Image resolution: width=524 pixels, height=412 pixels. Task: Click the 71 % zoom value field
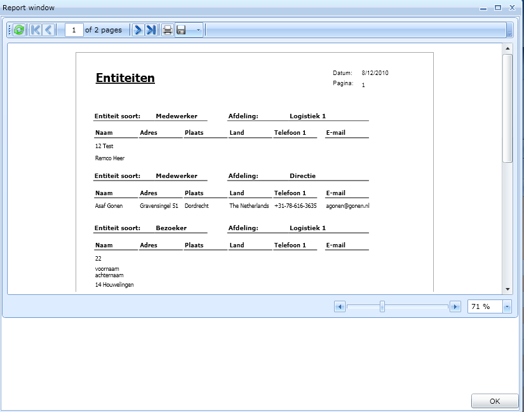coord(485,306)
